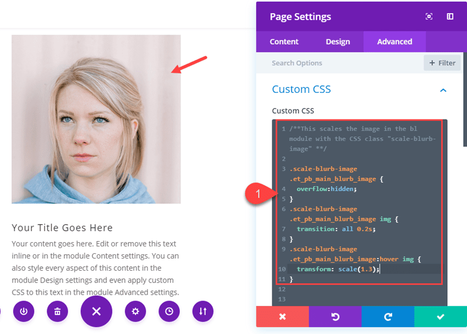Collapse the Custom CSS section
The height and width of the screenshot is (334, 467).
443,90
